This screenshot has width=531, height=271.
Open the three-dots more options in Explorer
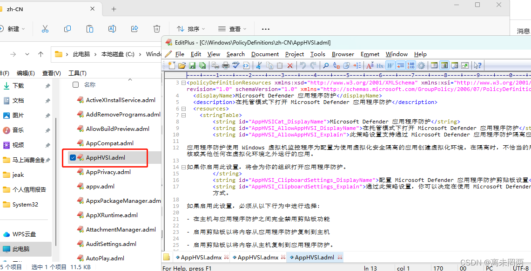tap(265, 29)
